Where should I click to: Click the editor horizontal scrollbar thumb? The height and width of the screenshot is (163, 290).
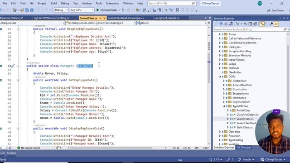(x=111, y=148)
